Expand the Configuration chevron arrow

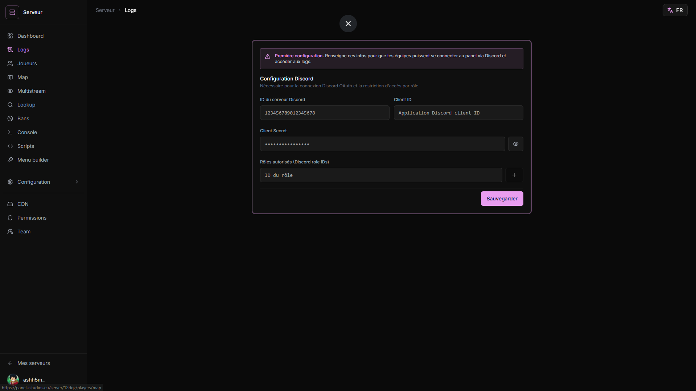pyautogui.click(x=77, y=182)
